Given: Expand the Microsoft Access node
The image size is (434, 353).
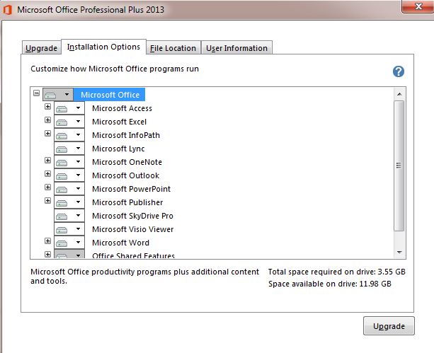Looking at the screenshot, I should (x=47, y=107).
